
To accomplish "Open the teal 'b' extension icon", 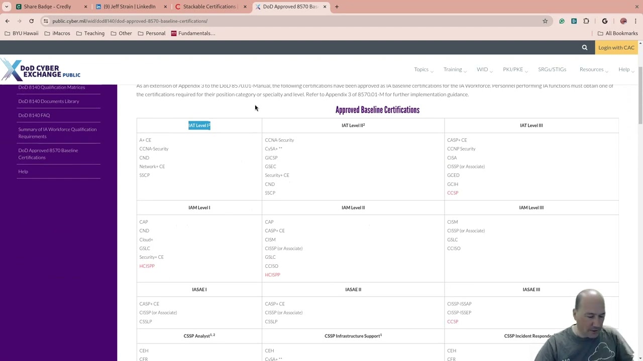I will click(574, 21).
